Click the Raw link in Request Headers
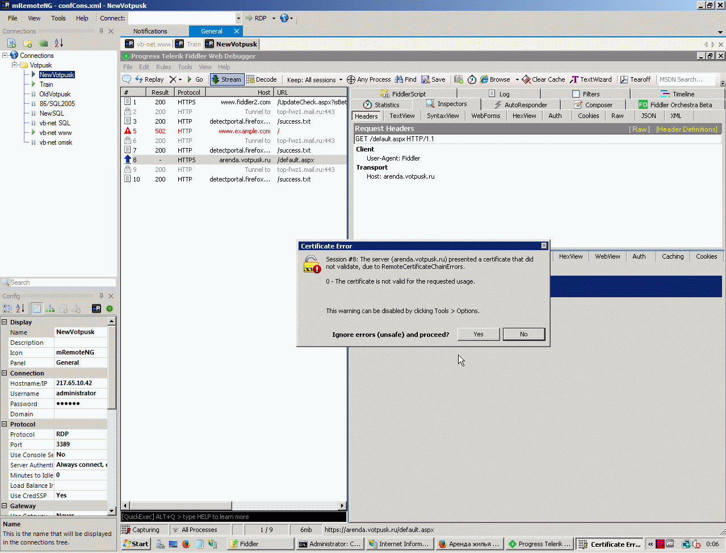 [x=640, y=129]
